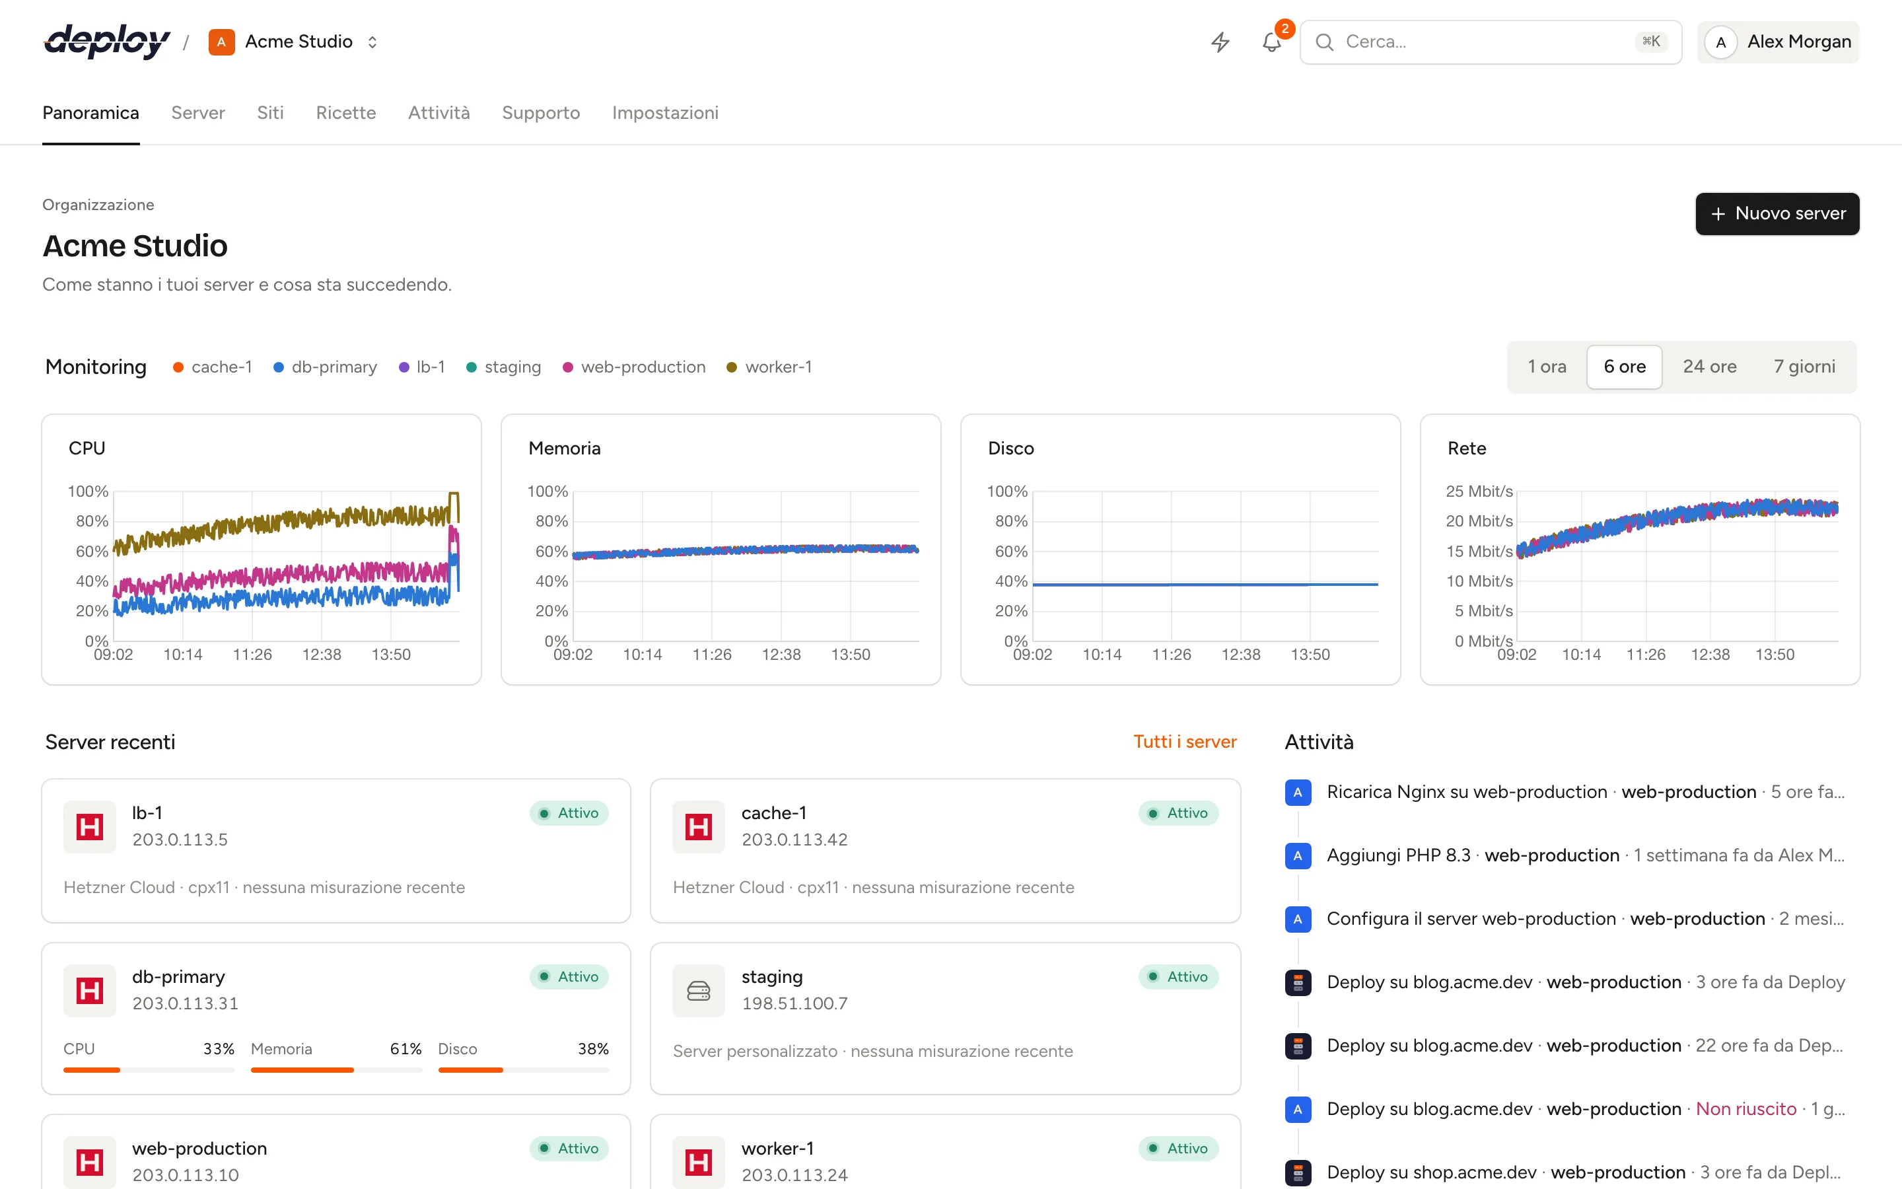Click the db-primary Memoria usage bar

(336, 1069)
